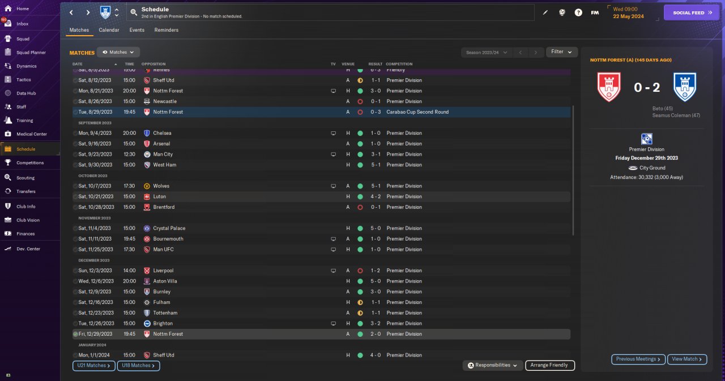Image resolution: width=725 pixels, height=381 pixels.
Task: Toggle the selection circle on the Crystal Palace row
Action: tap(75, 228)
